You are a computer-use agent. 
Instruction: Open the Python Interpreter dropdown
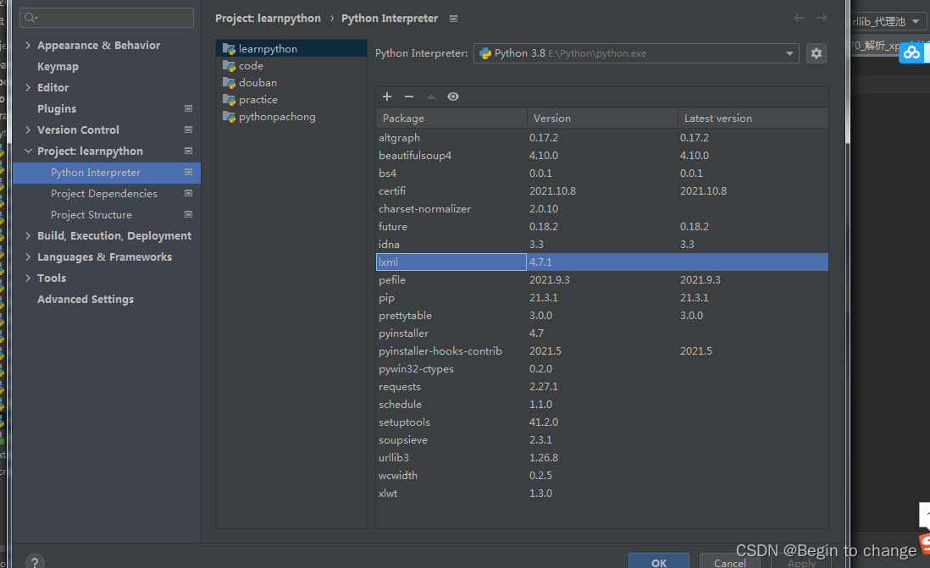636,53
